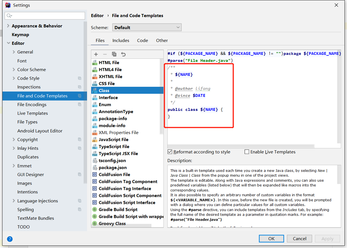The width and height of the screenshot is (347, 248).
Task: Click the ColdFusion File icon
Action: click(95, 175)
